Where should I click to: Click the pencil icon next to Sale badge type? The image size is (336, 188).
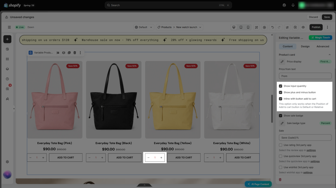click(x=282, y=123)
